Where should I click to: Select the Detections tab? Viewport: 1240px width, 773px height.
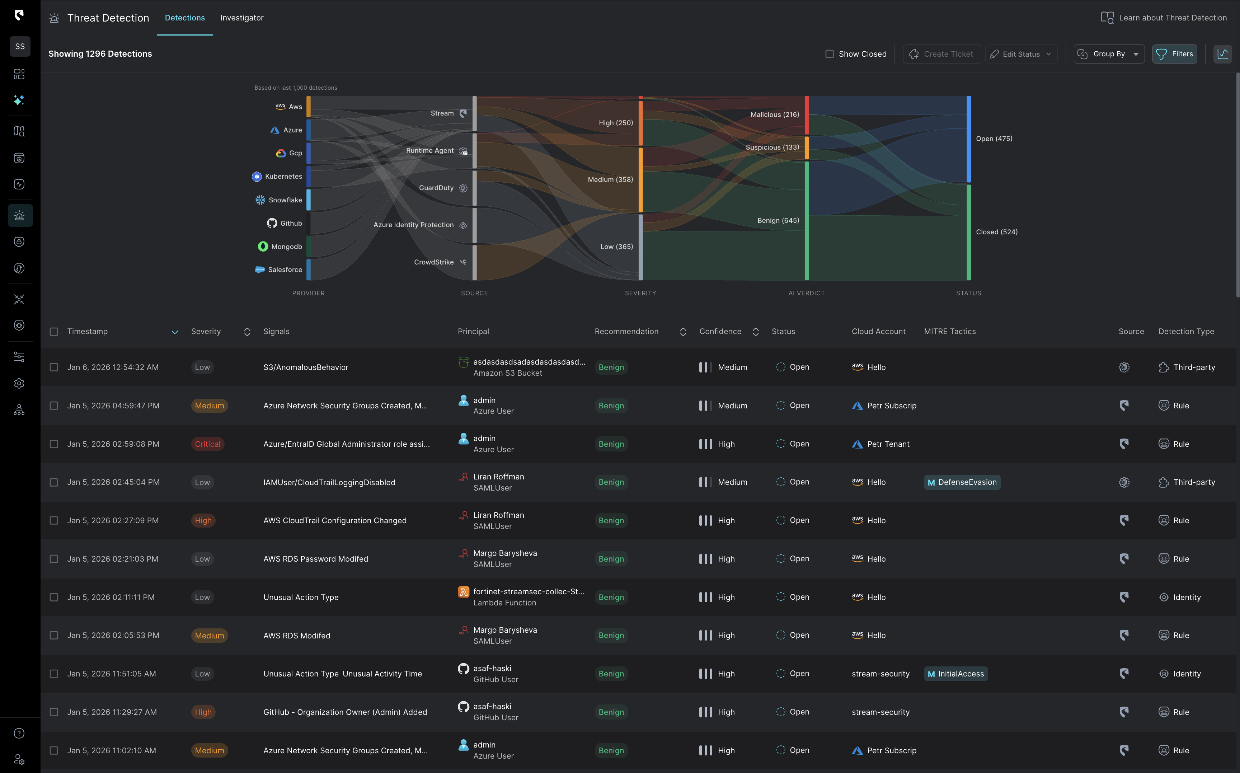(x=184, y=18)
